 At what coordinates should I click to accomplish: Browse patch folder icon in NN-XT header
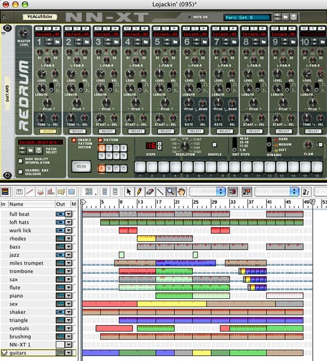click(285, 17)
